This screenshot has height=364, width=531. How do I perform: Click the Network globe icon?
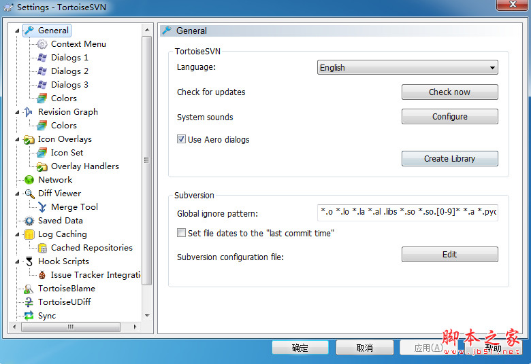29,180
